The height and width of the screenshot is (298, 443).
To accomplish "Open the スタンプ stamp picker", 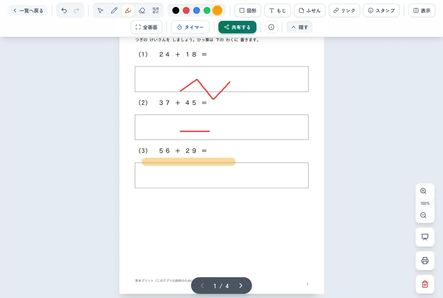I will point(381,10).
